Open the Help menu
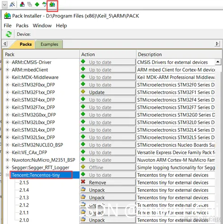This screenshot has height=224, width=223. pos(61,26)
